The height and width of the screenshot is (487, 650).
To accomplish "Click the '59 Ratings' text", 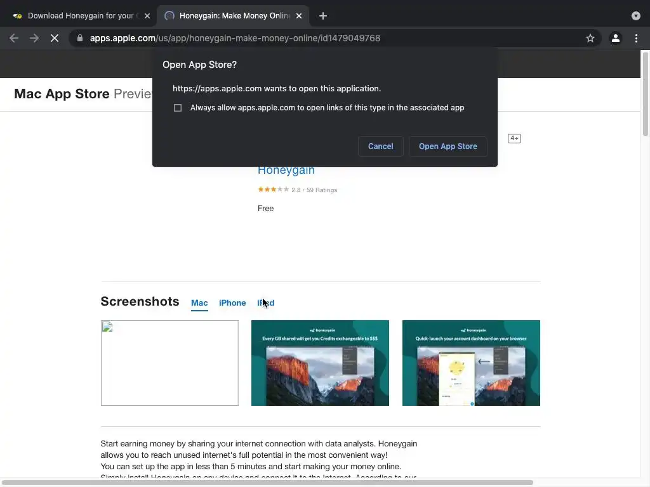I will point(322,190).
